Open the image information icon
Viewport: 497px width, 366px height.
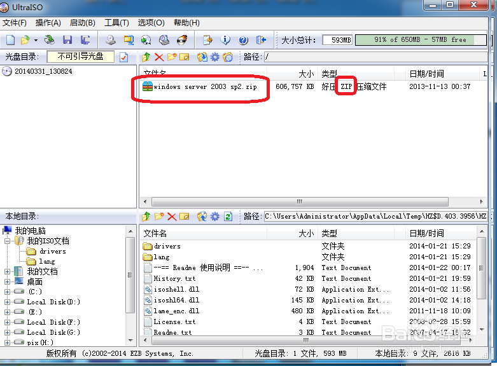225,40
